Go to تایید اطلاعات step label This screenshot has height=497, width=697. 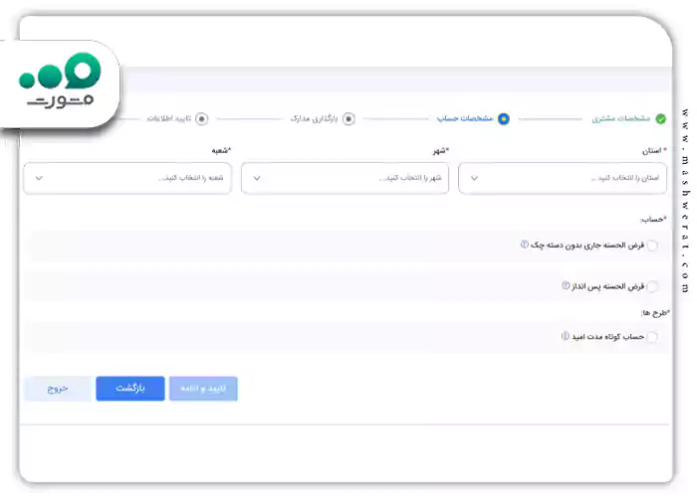click(x=169, y=118)
